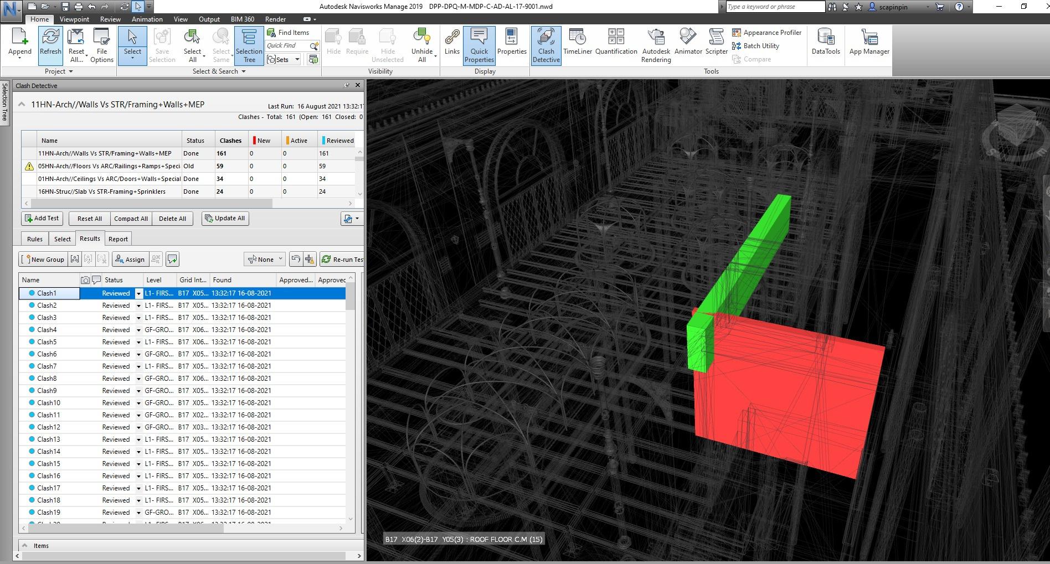This screenshot has width=1050, height=564.
Task: Select the Clash7 result row
Action: [182, 366]
